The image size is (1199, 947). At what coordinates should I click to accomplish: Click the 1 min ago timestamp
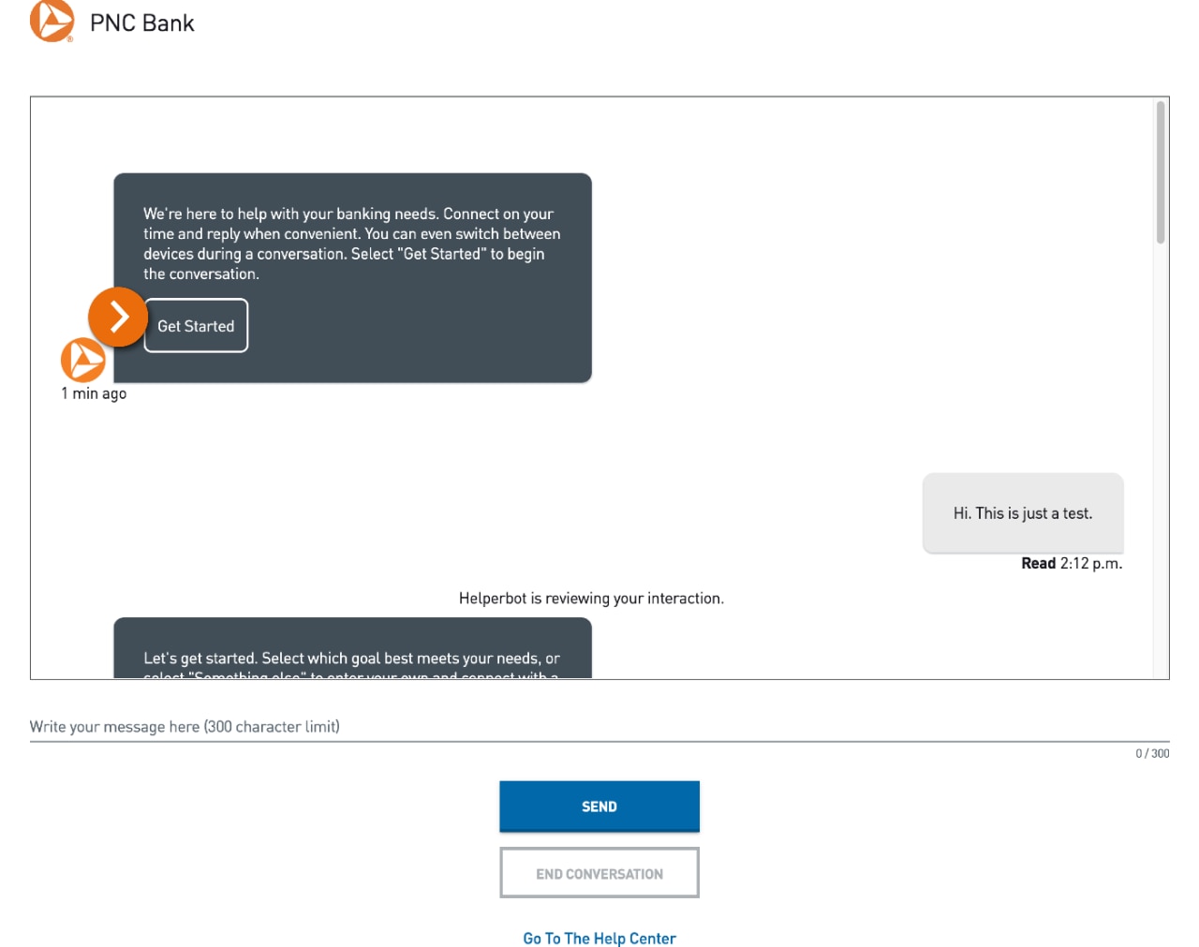click(92, 393)
